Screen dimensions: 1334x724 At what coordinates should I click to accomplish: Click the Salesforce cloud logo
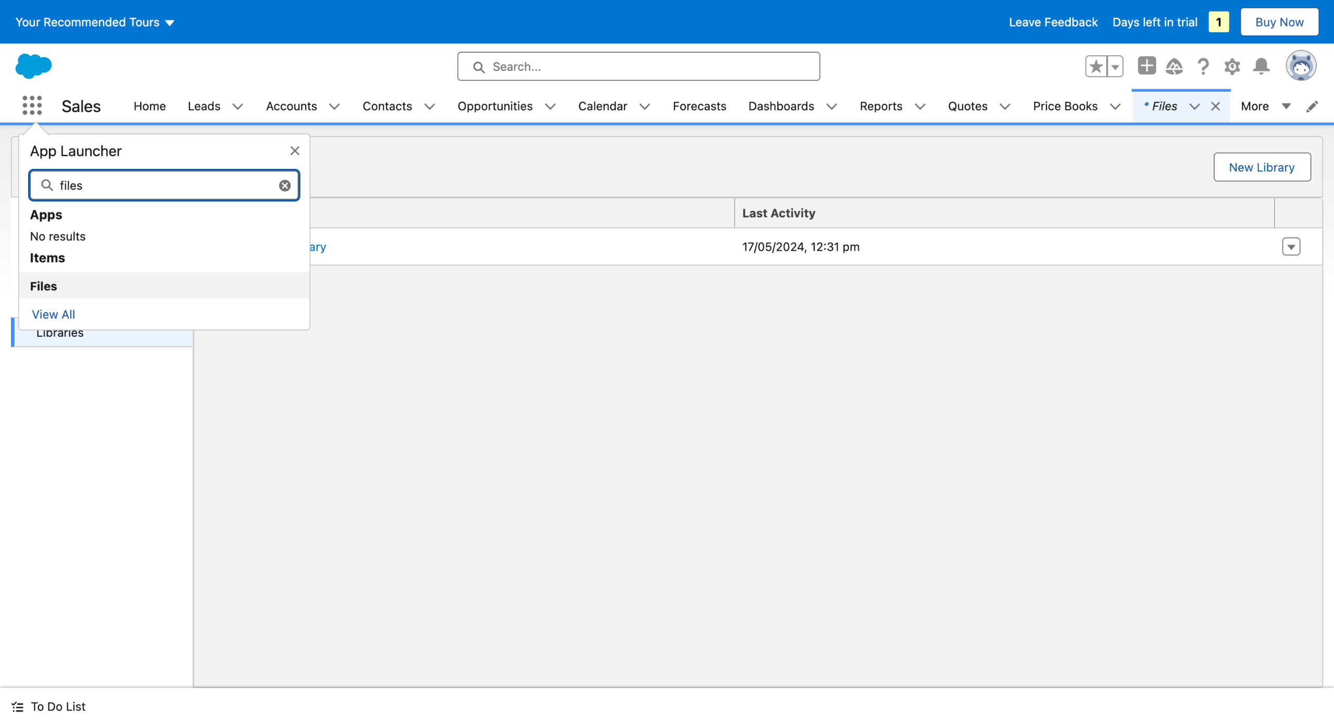coord(34,66)
